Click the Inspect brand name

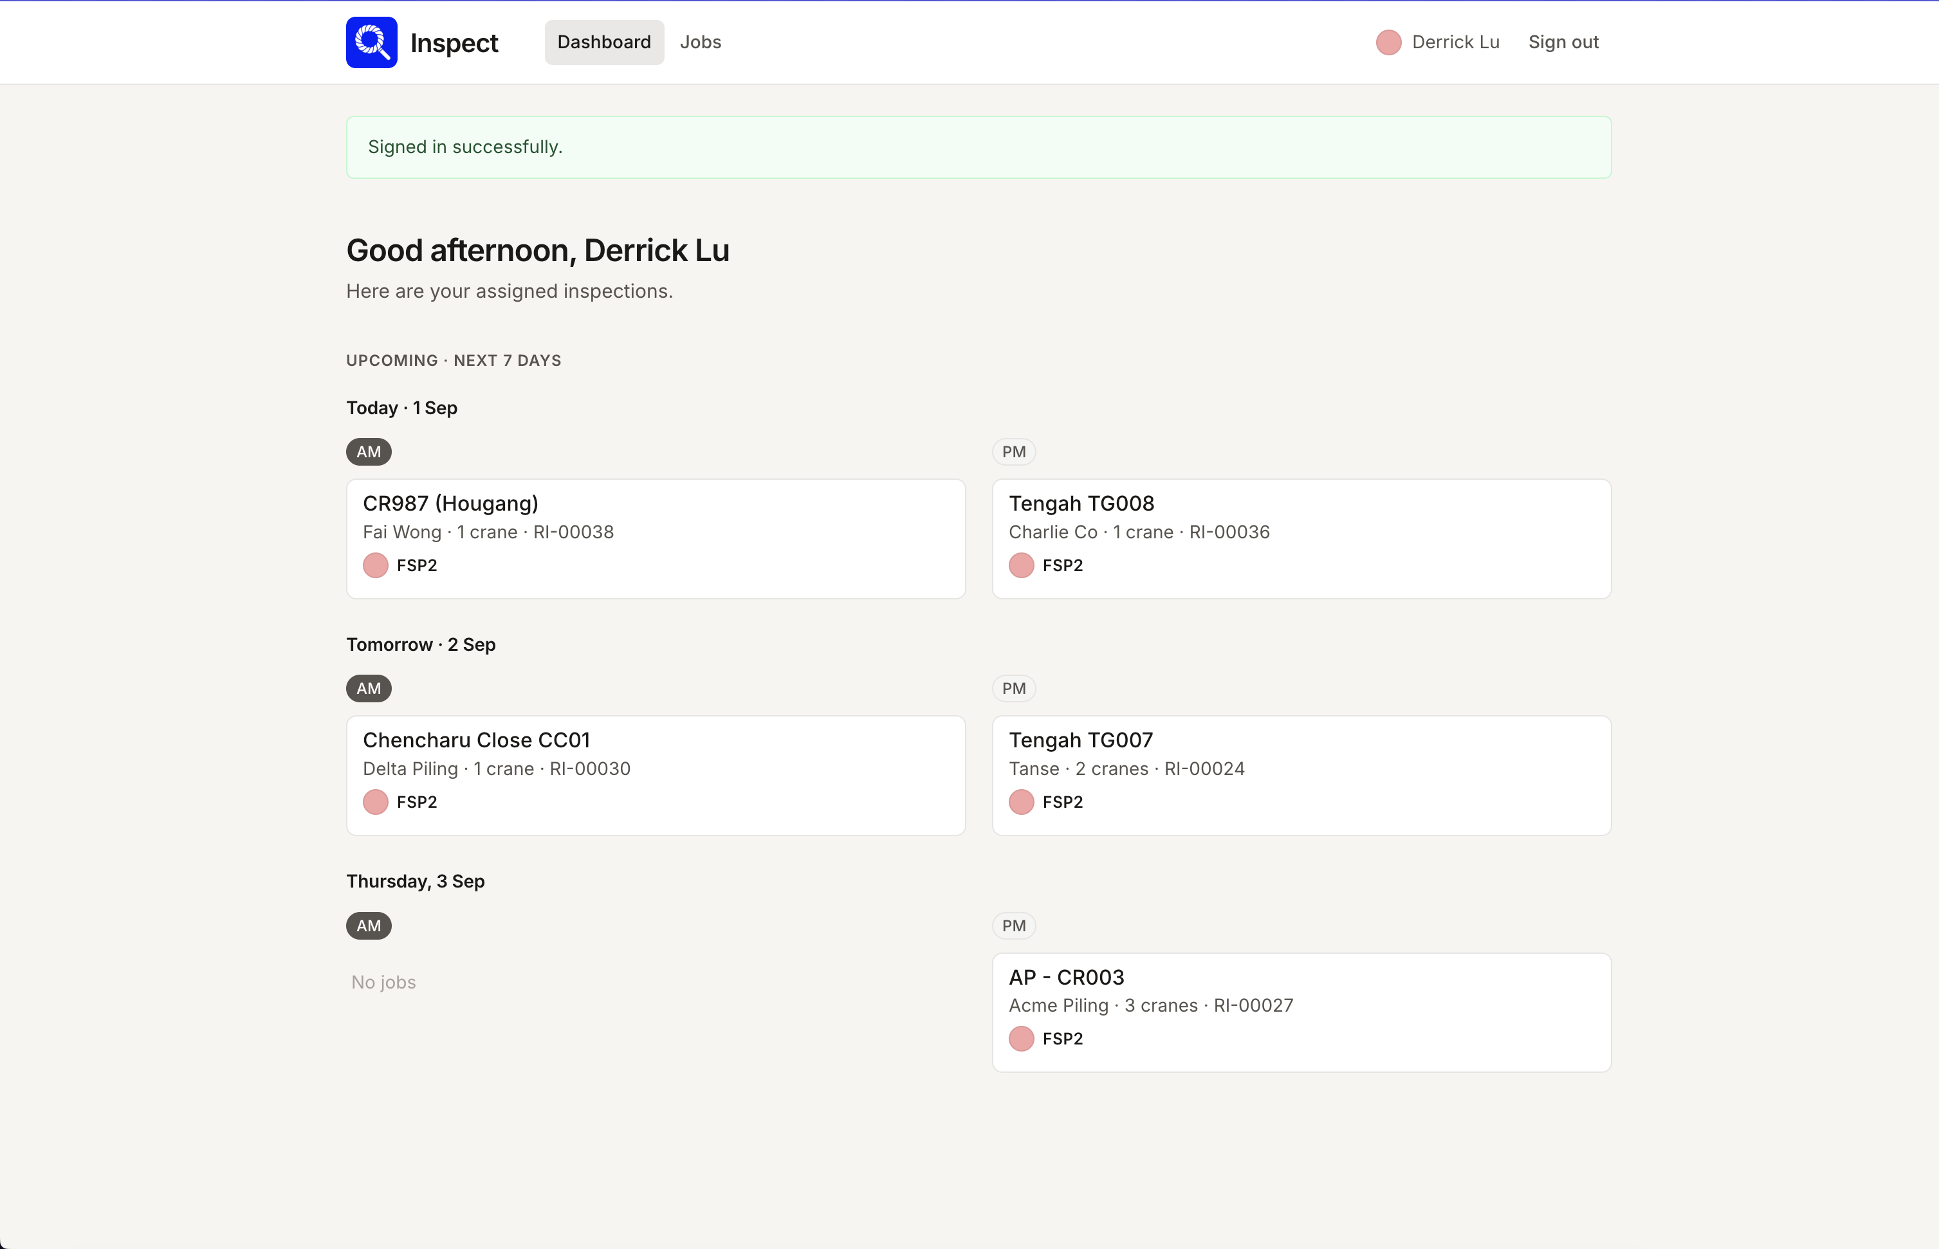coord(454,43)
